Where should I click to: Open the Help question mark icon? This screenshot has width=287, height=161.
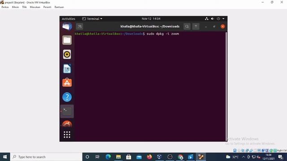pos(67,97)
